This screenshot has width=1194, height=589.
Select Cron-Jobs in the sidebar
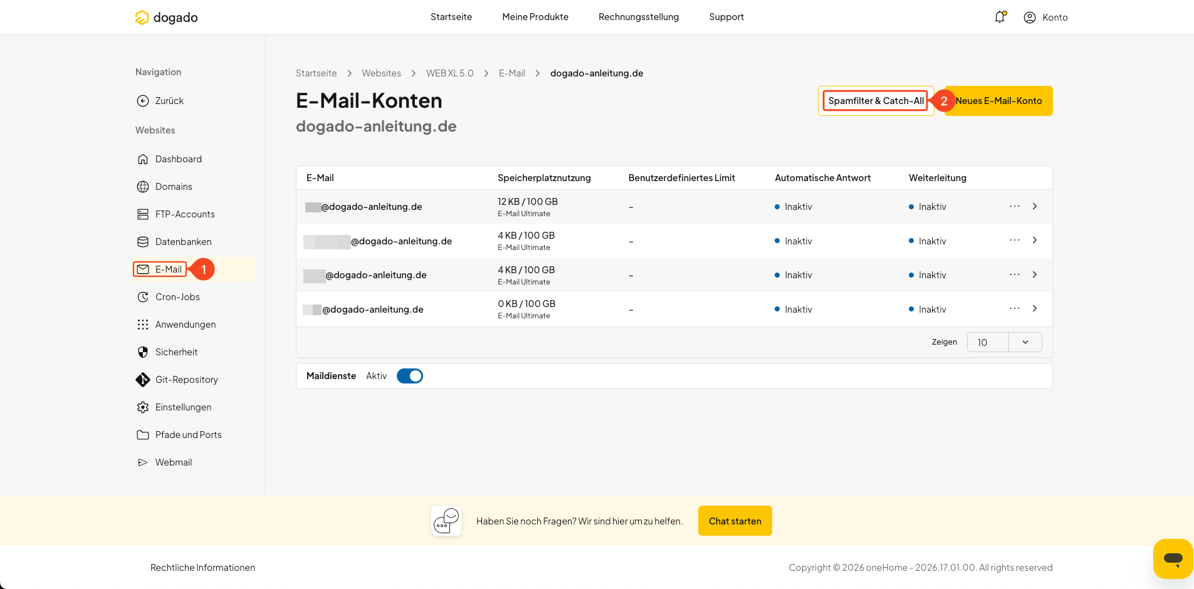pyautogui.click(x=177, y=297)
